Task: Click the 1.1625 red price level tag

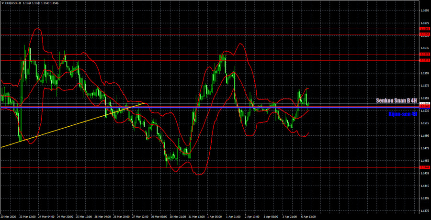Action: (425, 55)
